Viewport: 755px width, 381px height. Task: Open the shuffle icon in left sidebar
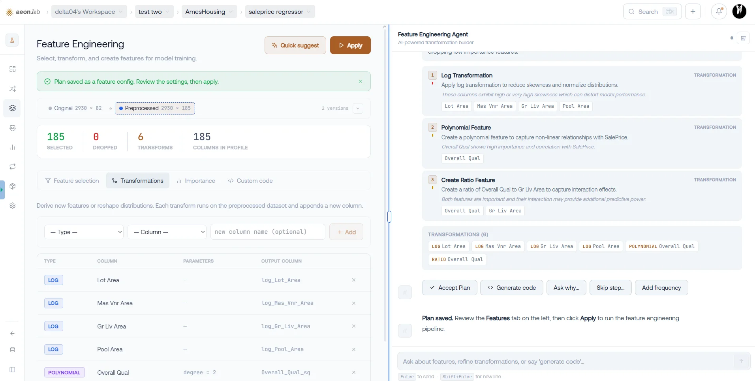(x=12, y=89)
